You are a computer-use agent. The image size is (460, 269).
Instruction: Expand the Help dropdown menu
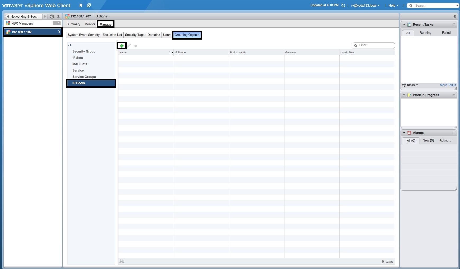(x=393, y=6)
